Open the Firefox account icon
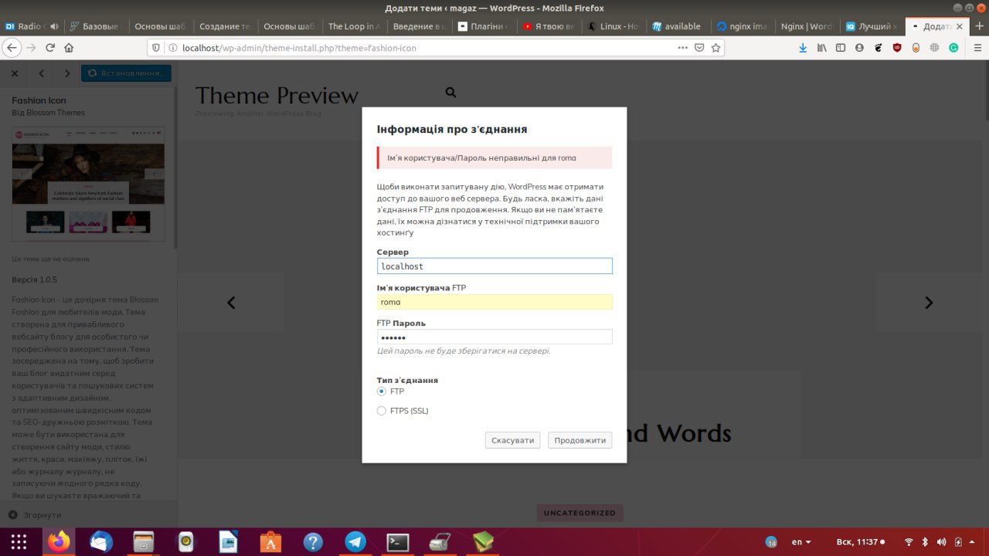 pyautogui.click(x=859, y=47)
